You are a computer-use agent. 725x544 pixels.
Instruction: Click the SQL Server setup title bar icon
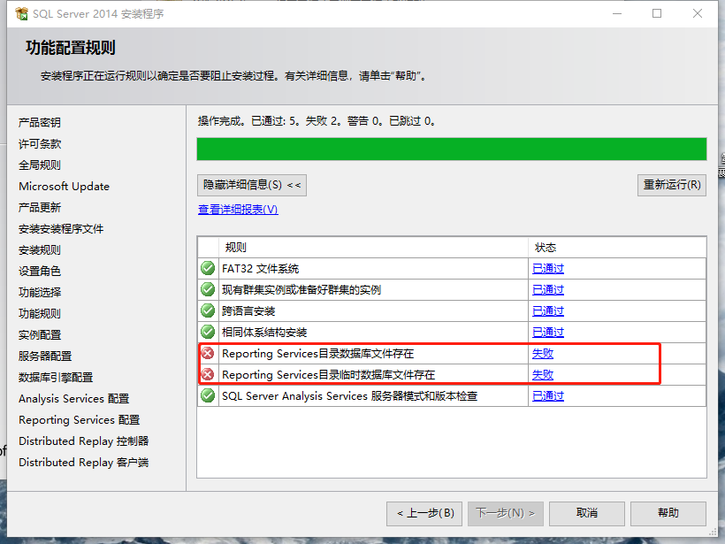tap(21, 14)
